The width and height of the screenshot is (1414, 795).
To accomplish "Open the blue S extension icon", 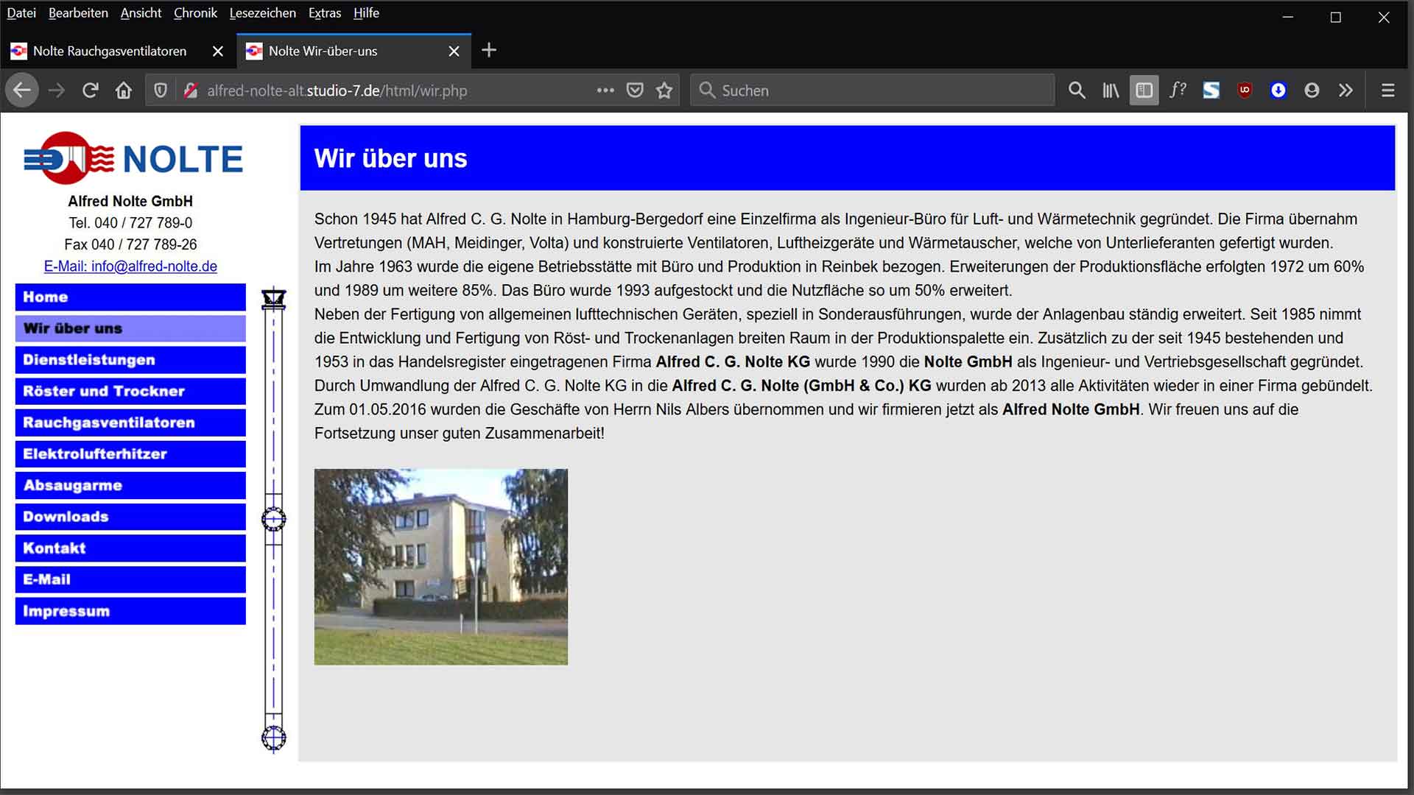I will click(x=1211, y=91).
